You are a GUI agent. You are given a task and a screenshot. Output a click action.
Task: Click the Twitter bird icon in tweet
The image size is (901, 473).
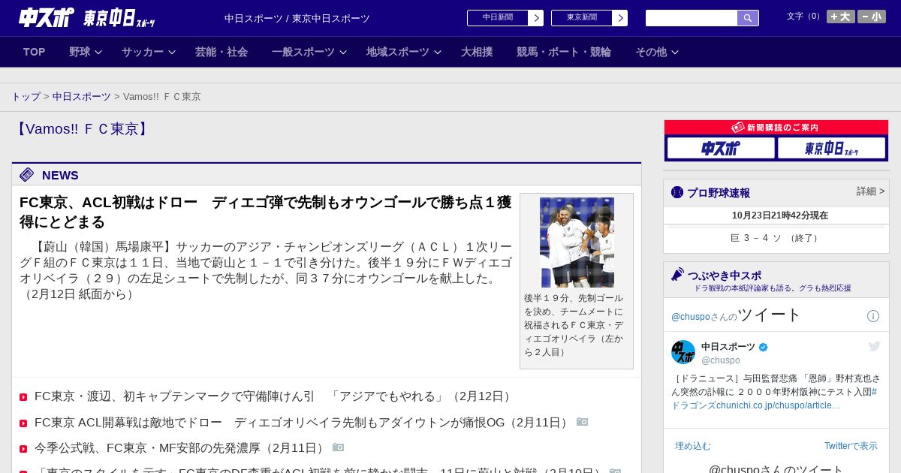[874, 346]
